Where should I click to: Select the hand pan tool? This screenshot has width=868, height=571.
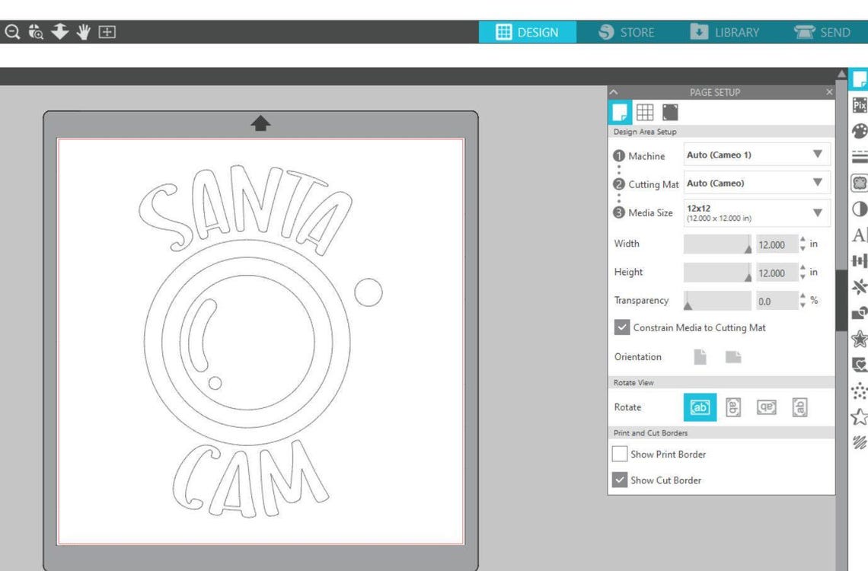84,32
